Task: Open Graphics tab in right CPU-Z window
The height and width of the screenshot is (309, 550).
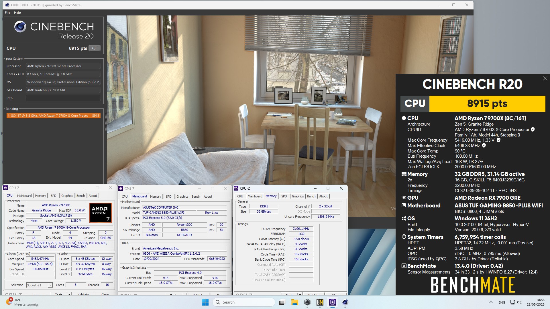Action: pyautogui.click(x=298, y=196)
